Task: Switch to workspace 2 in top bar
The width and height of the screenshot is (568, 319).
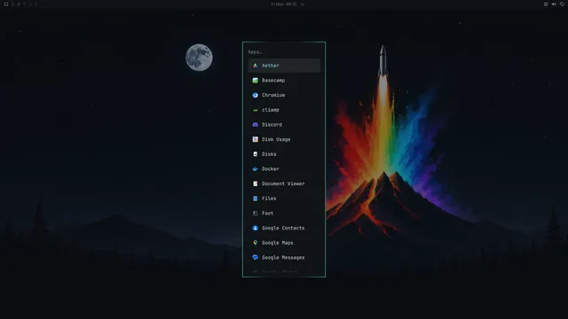Action: coord(19,4)
